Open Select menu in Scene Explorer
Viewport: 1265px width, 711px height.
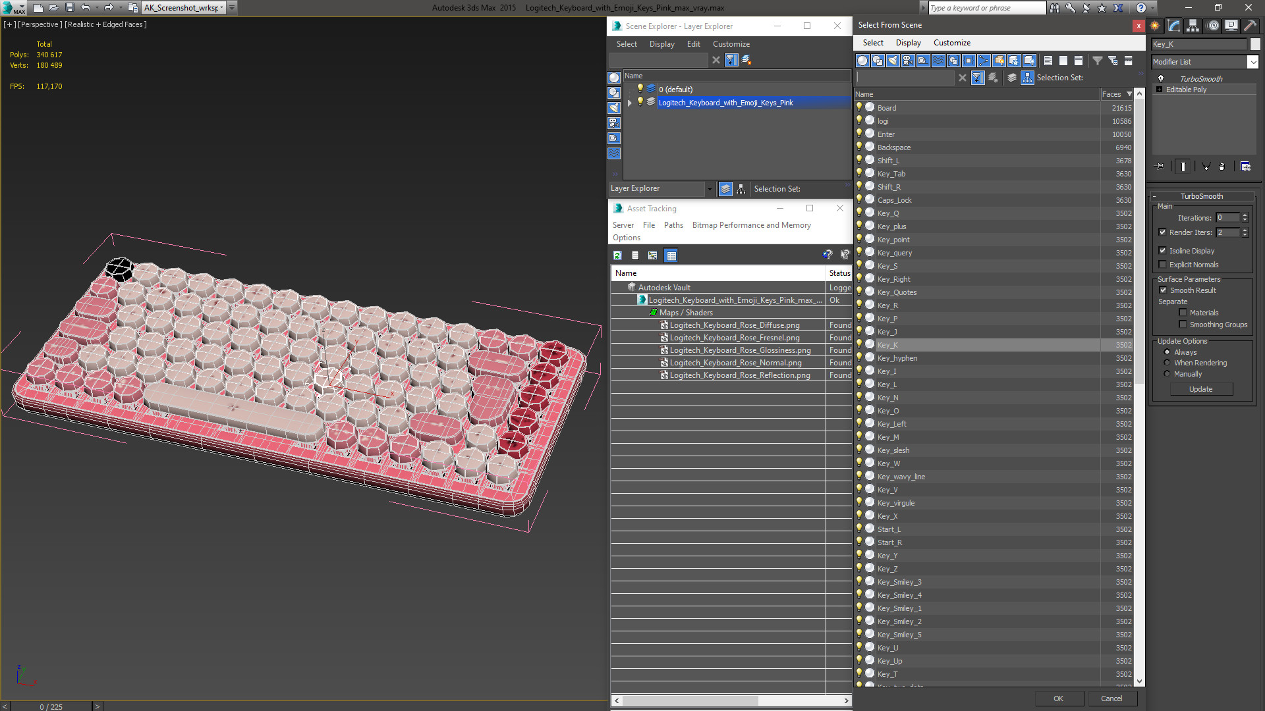click(627, 44)
